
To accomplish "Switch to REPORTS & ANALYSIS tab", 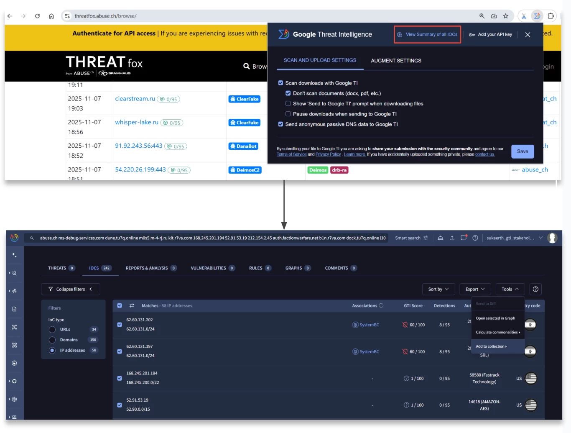I will pos(151,268).
